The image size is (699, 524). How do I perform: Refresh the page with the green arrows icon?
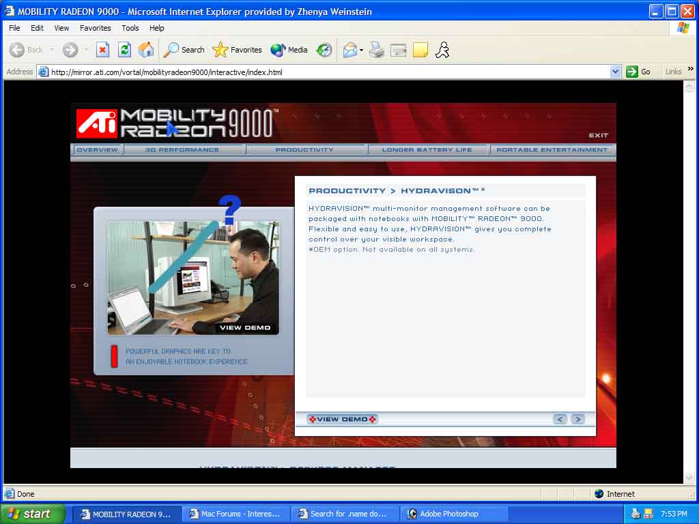124,50
